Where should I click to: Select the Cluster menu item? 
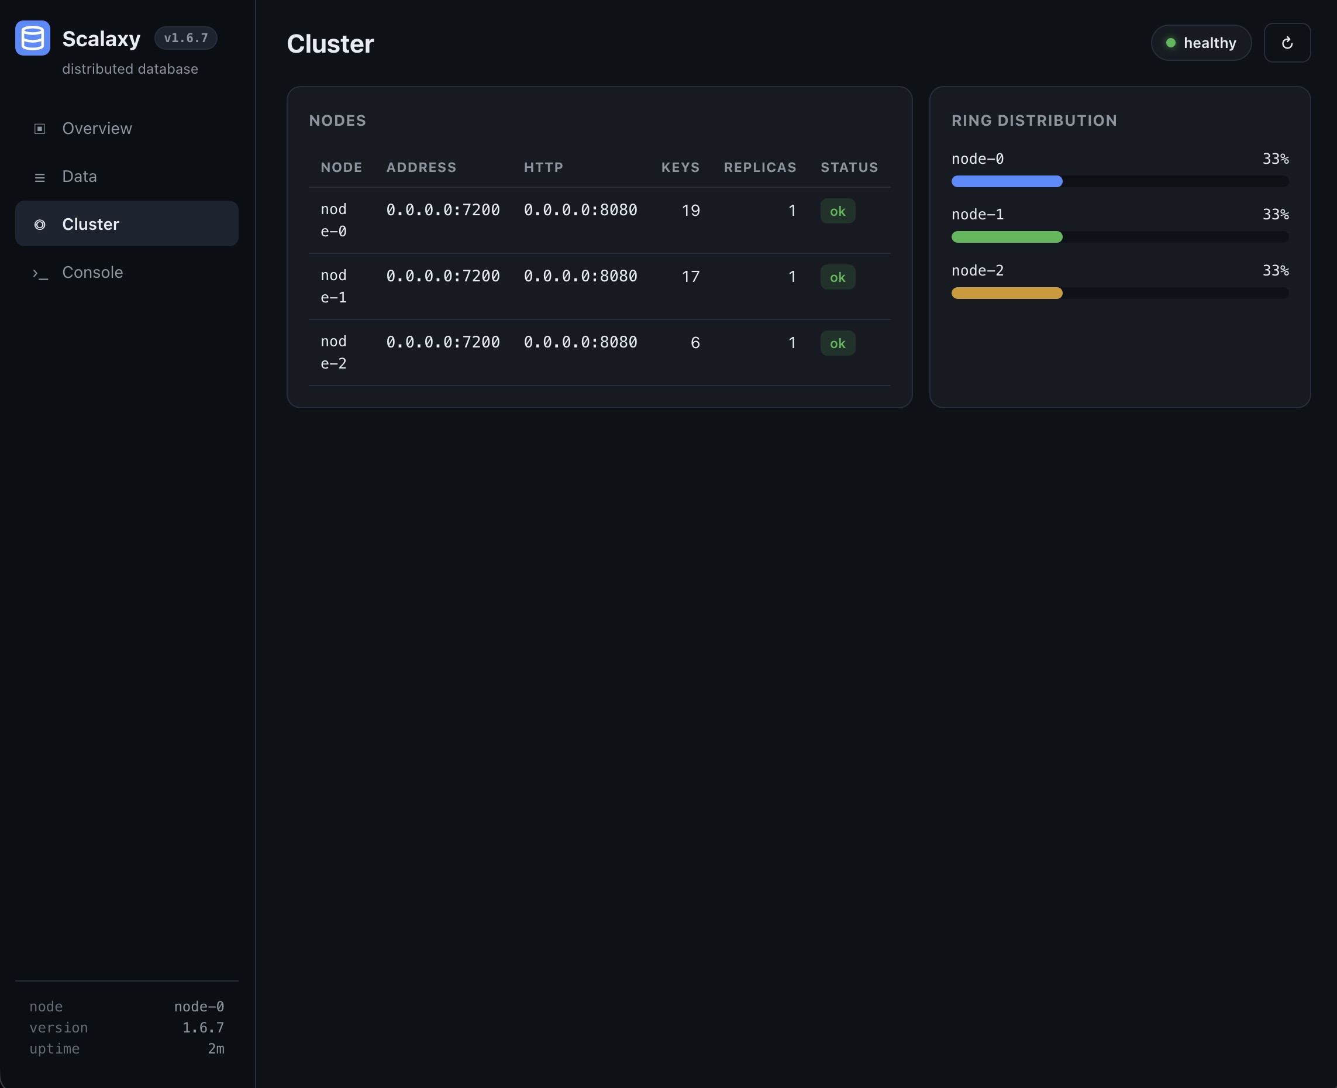coord(126,223)
